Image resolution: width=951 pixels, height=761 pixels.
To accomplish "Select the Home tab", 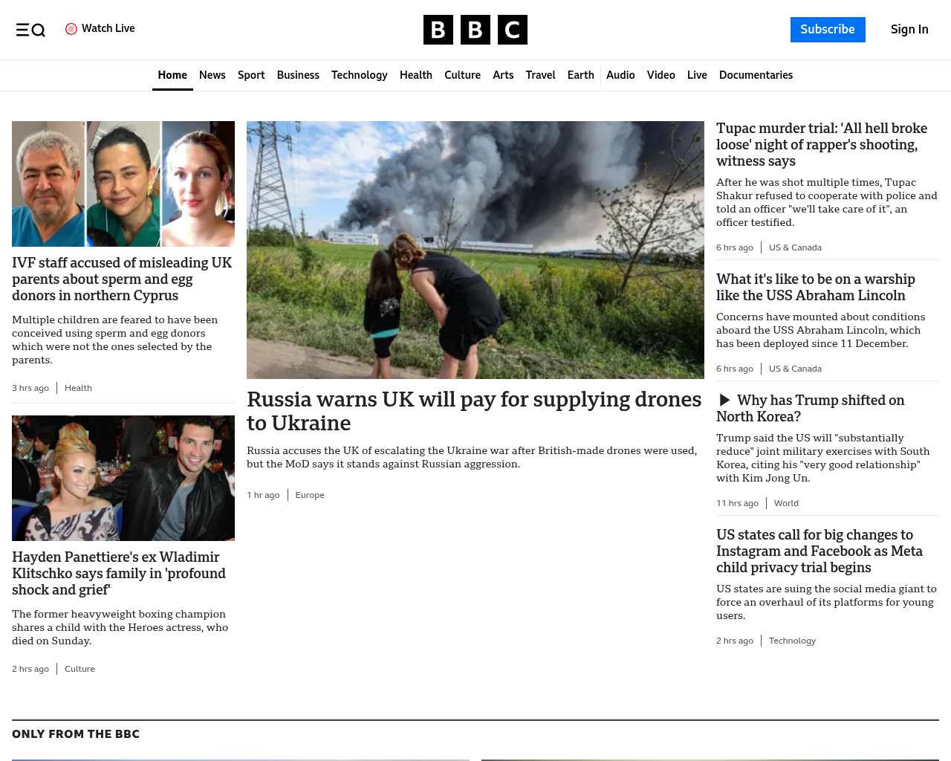I will click(x=172, y=75).
